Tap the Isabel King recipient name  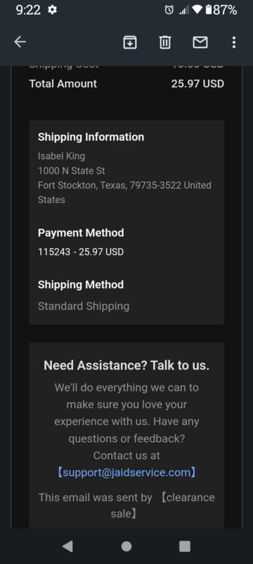pyautogui.click(x=61, y=156)
